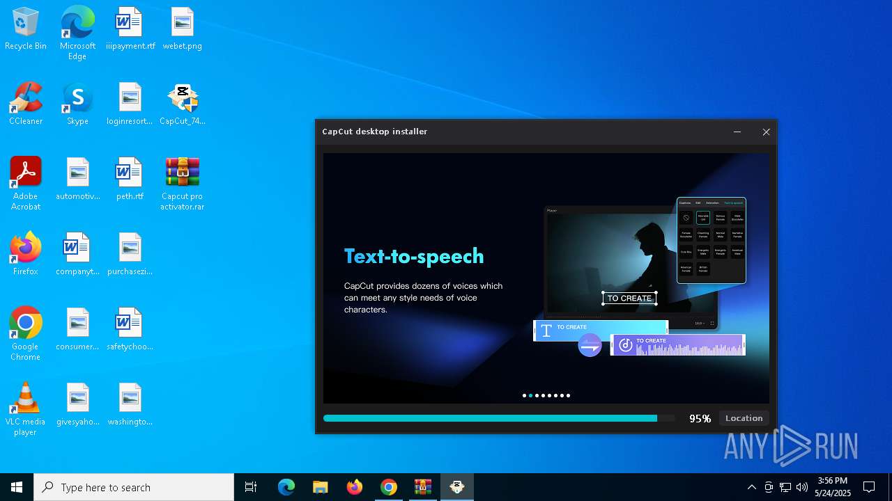
Task: Open the network status tray icon
Action: 785,487
